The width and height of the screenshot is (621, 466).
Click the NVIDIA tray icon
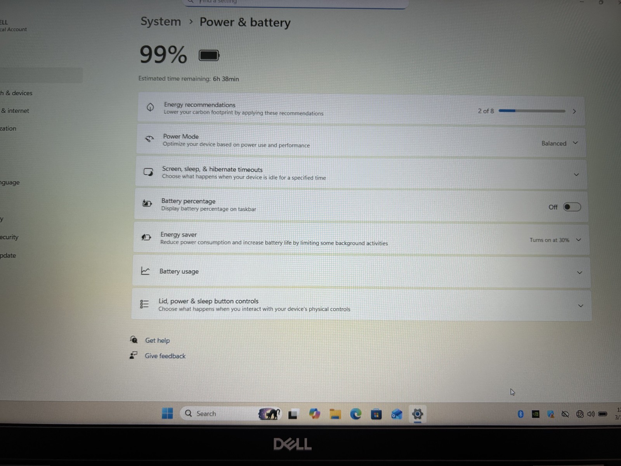click(536, 414)
